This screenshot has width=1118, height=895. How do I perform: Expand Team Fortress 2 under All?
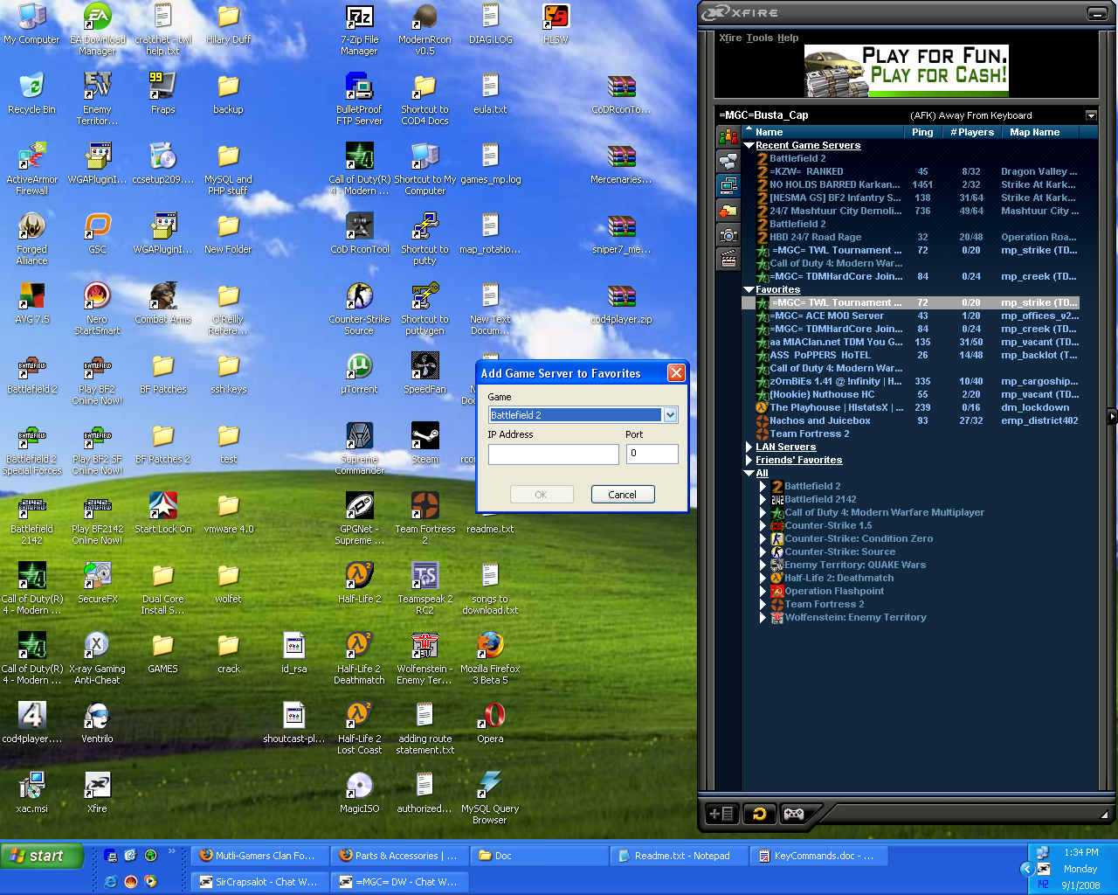coord(763,605)
